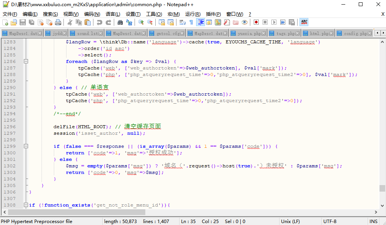Start macro recording with the red record icon
This screenshot has height=225, width=386.
click(x=256, y=22)
